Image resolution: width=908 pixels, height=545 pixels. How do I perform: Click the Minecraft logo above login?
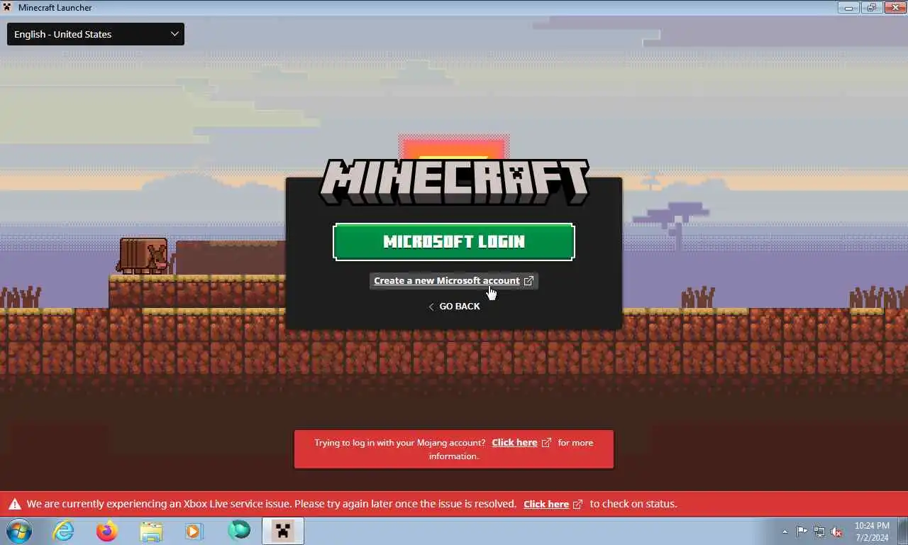tap(454, 182)
